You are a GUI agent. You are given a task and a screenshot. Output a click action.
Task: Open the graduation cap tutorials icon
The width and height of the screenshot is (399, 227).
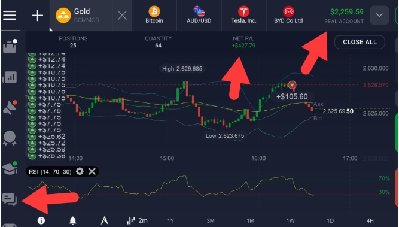pos(10,168)
